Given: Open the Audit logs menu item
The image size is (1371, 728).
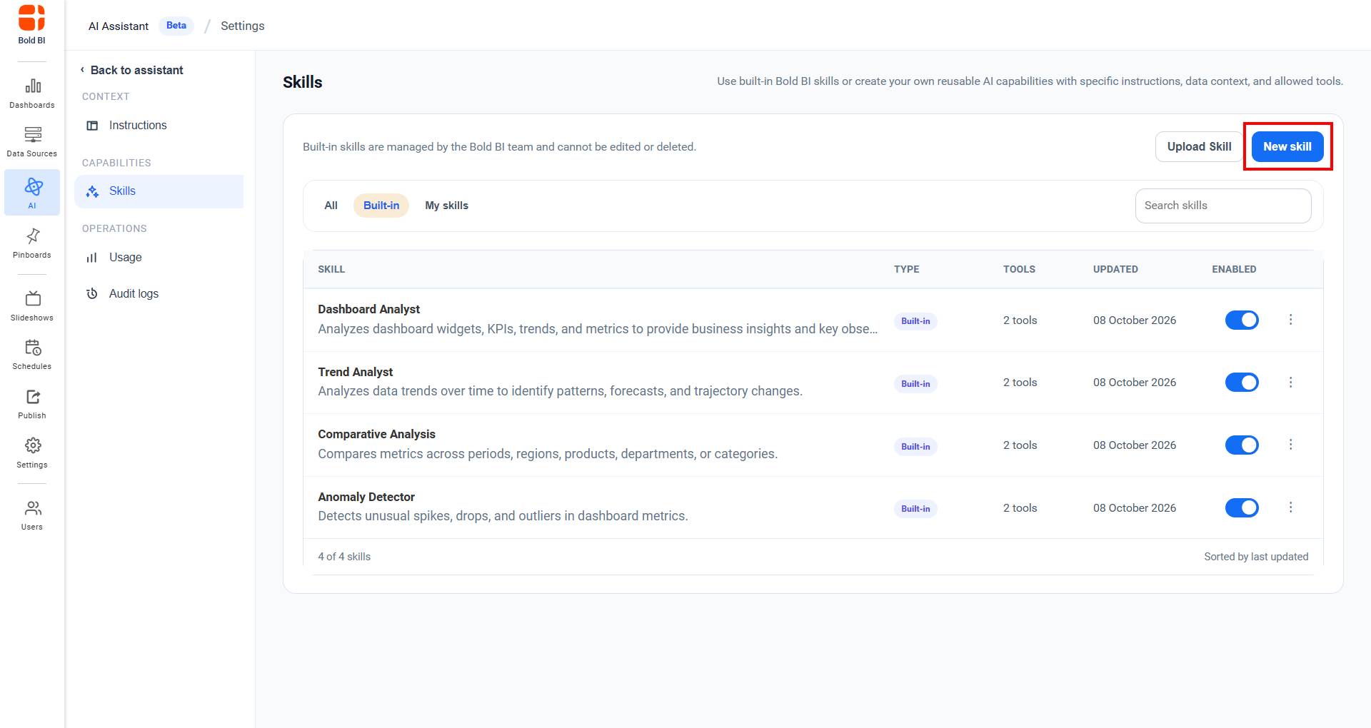Looking at the screenshot, I should [159, 294].
